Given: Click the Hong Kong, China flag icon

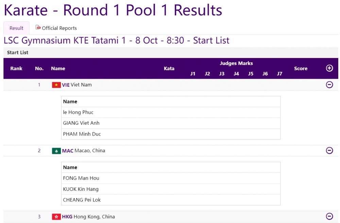Looking at the screenshot, I should 56,217.
